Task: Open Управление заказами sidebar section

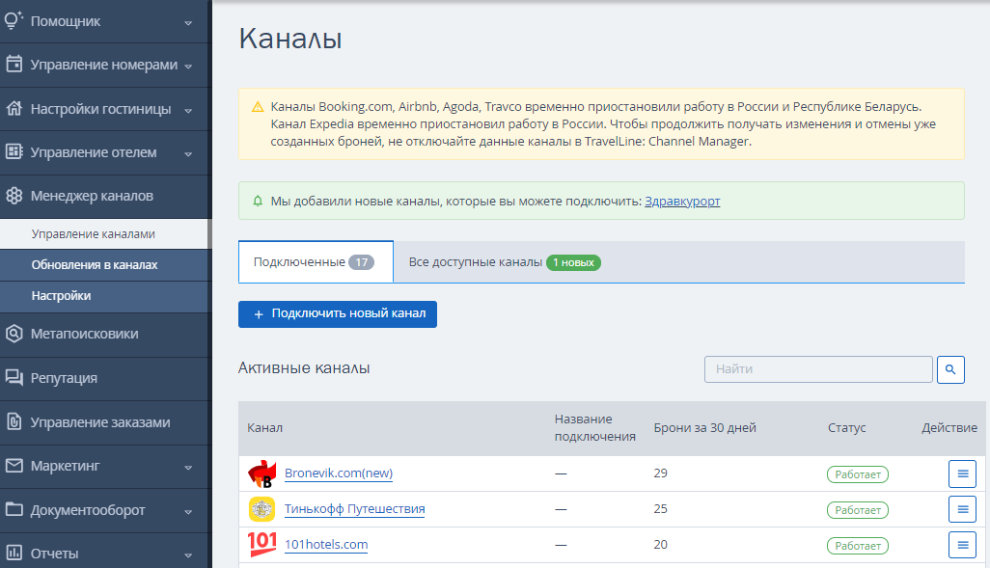Action: (105, 422)
